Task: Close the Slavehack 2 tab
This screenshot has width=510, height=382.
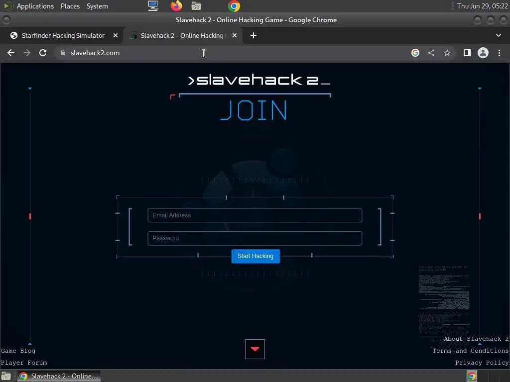Action: pyautogui.click(x=235, y=35)
